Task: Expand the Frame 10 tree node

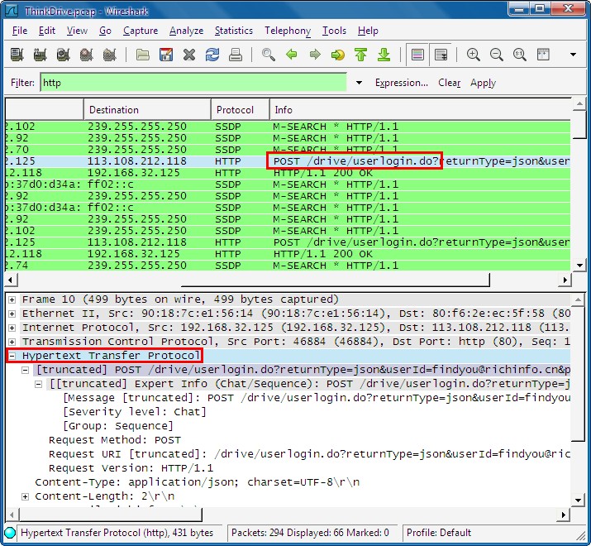Action: (12, 299)
